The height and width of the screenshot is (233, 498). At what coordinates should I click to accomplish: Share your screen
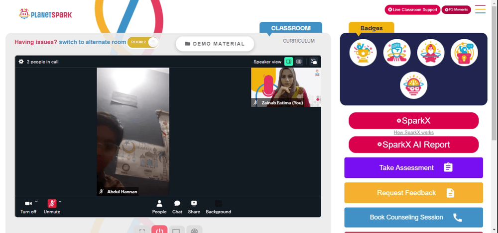click(x=194, y=207)
